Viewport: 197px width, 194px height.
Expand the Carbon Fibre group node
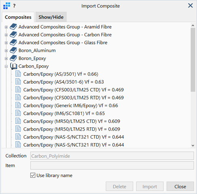point(6,35)
